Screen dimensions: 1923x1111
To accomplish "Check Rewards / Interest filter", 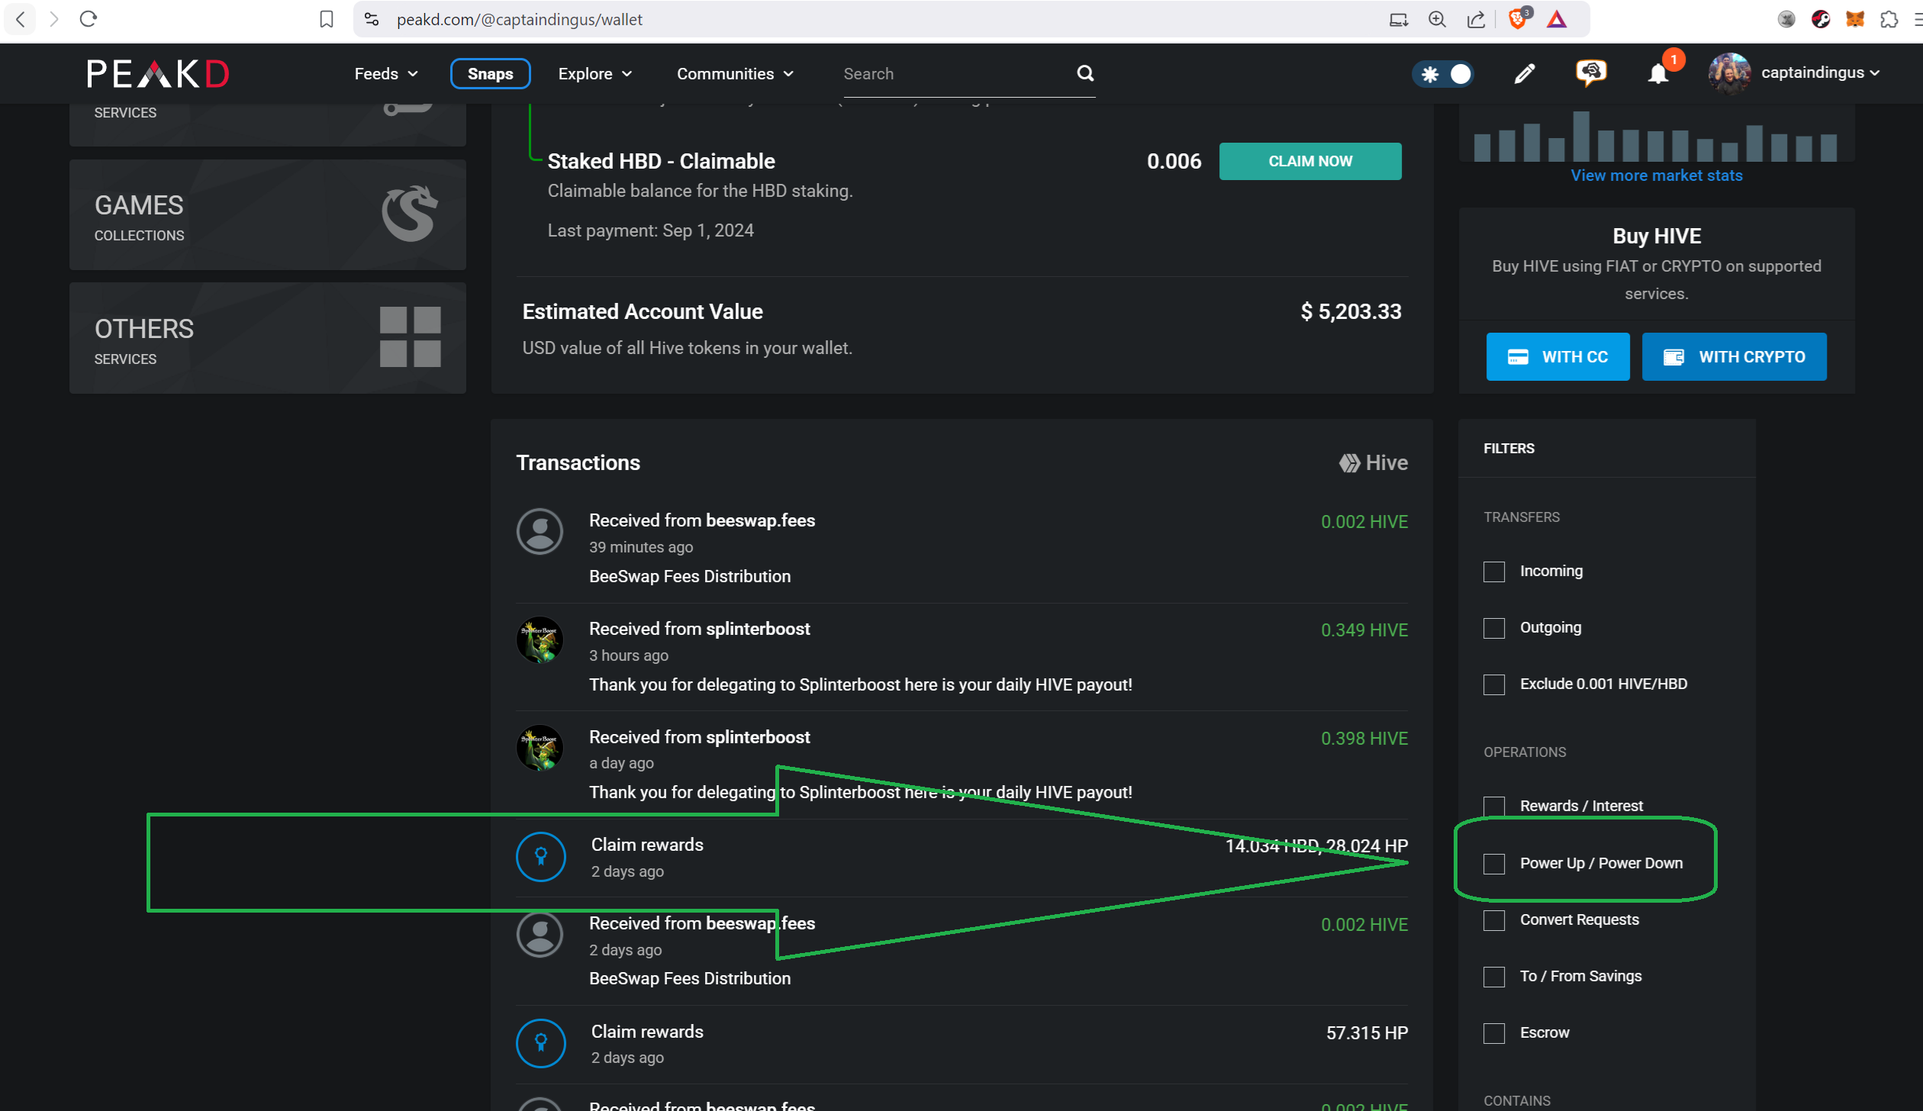I will click(x=1494, y=807).
